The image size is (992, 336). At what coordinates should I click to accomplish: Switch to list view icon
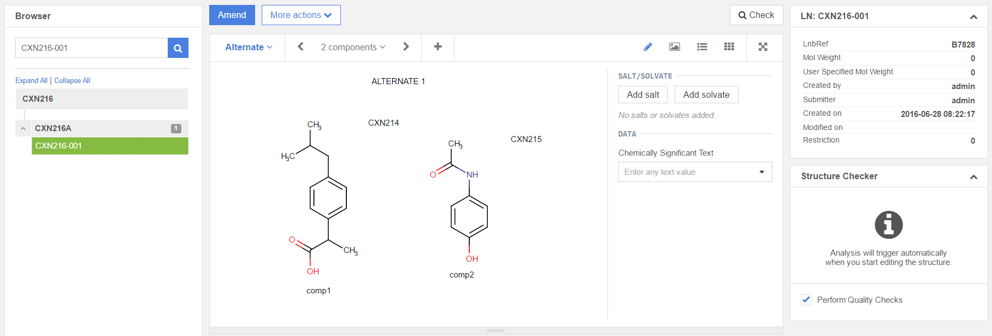click(702, 47)
